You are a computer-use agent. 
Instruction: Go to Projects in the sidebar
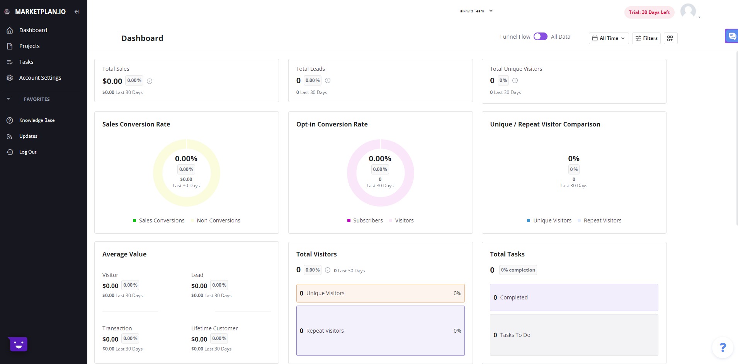[x=29, y=46]
